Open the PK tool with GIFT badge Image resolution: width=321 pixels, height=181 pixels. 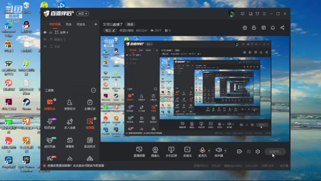[50, 158]
